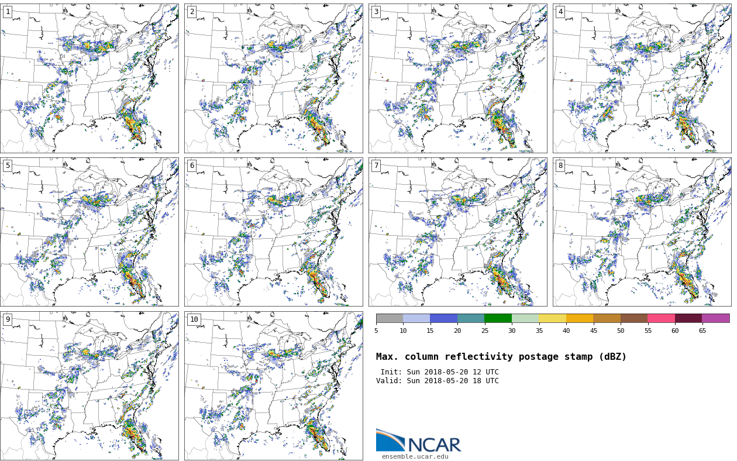
Task: Open ensemble member 6 postage stamp
Action: pos(274,232)
